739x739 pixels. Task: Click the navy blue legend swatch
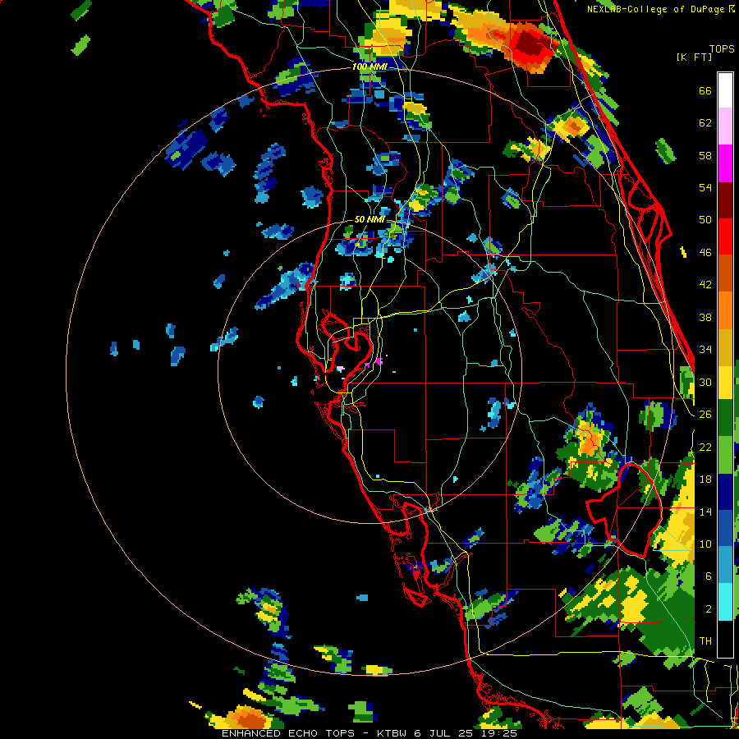tap(725, 492)
